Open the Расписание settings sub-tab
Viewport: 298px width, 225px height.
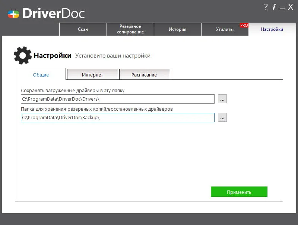click(x=144, y=74)
